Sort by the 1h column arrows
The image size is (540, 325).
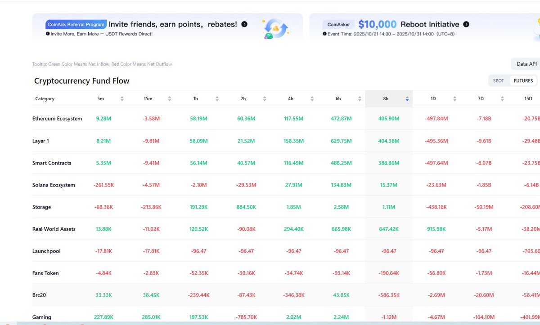pyautogui.click(x=217, y=99)
